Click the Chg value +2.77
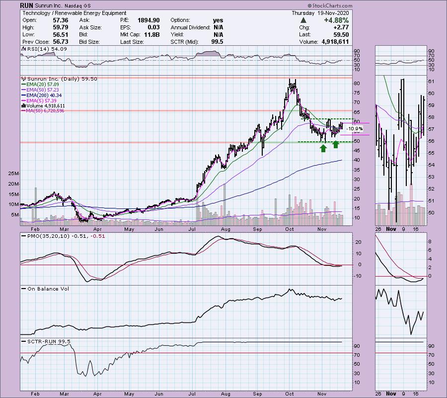Screen dimensions: 447x398 pos(341,27)
